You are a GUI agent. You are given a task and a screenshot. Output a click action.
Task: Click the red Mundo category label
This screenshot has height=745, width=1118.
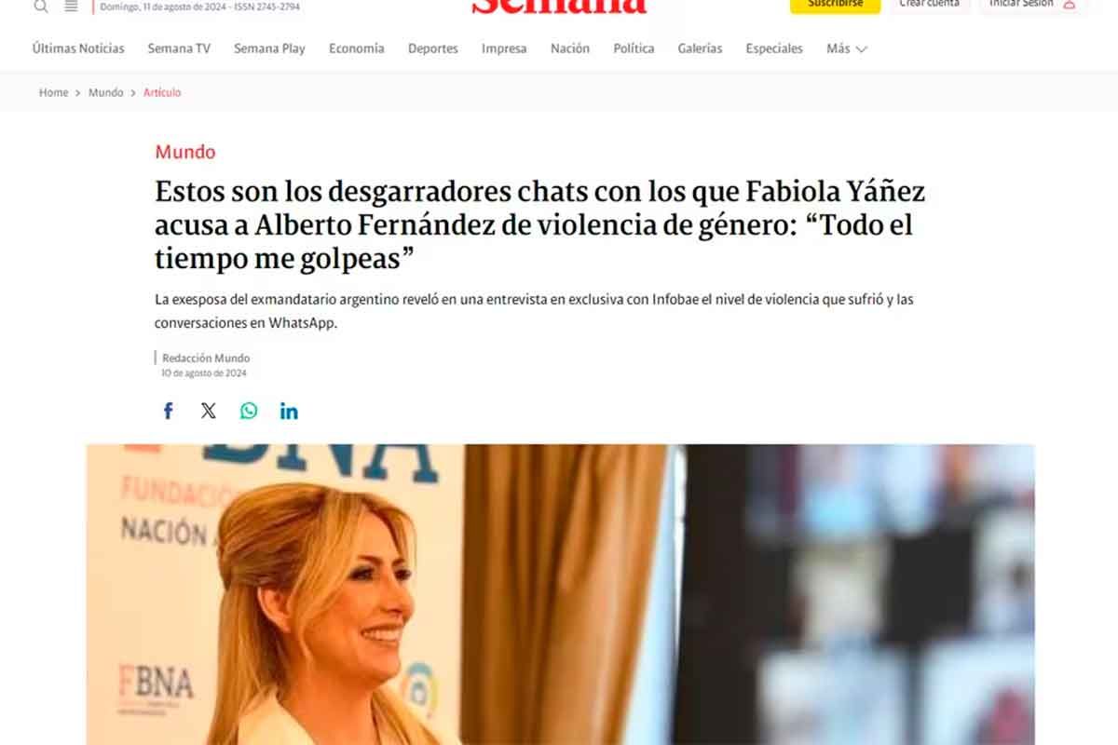click(184, 152)
